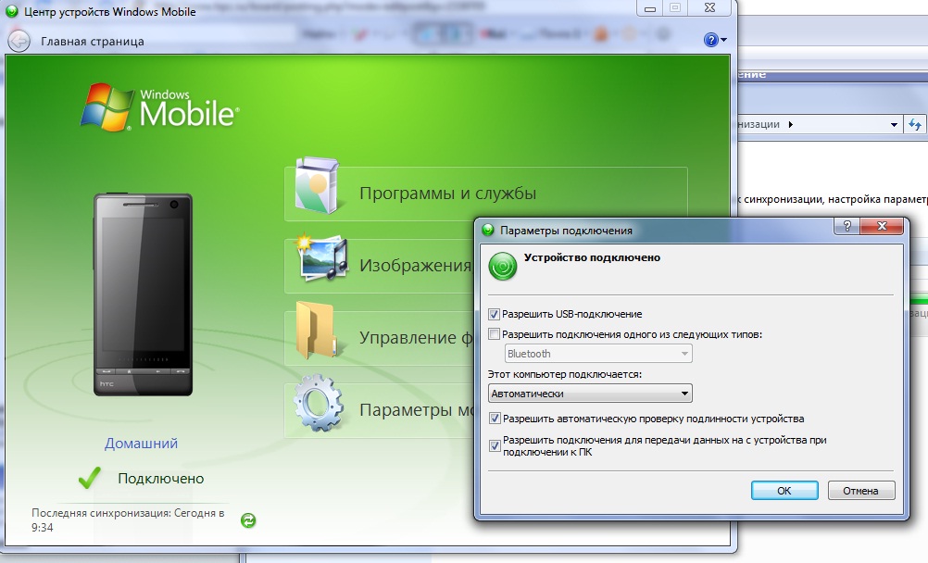Click connection settings dialog title icon

coord(488,231)
